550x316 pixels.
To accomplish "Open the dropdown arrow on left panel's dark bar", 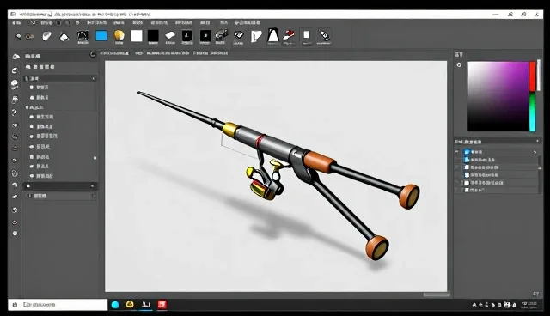I will pos(93,186).
